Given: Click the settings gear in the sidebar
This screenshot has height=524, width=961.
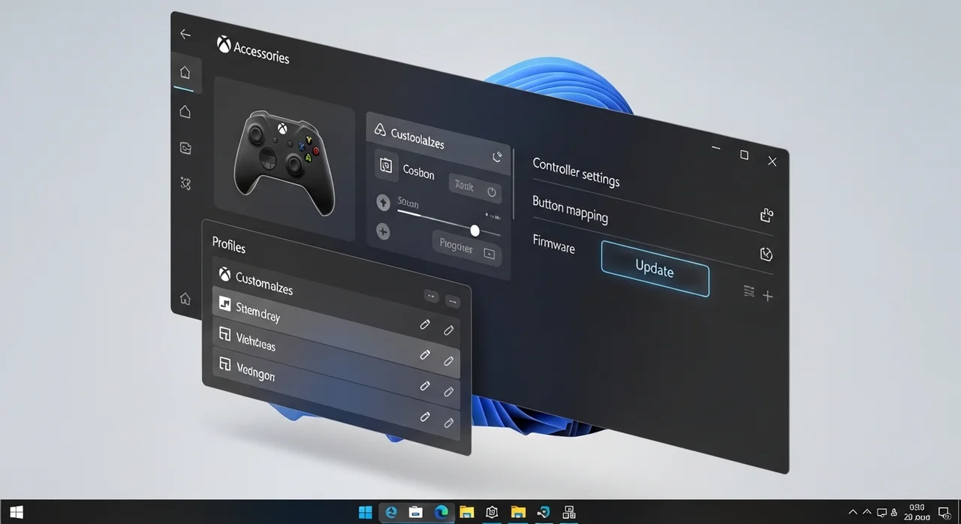Looking at the screenshot, I should click(x=185, y=184).
